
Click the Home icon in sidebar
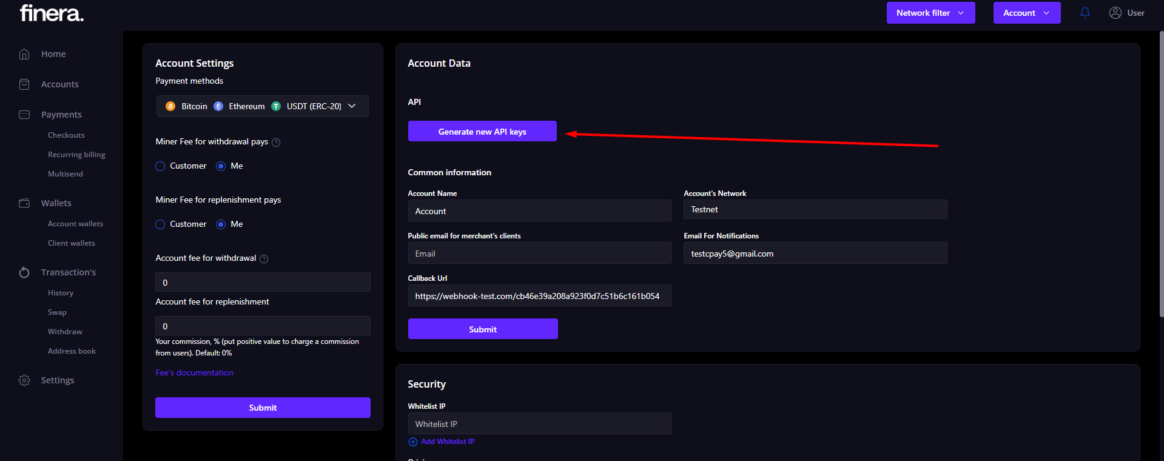pyautogui.click(x=24, y=54)
